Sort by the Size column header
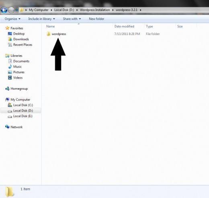The width and height of the screenshot is (209, 198). tap(180, 26)
